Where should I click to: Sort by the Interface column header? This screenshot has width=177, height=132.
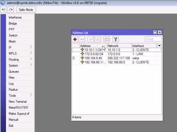coord(144,46)
